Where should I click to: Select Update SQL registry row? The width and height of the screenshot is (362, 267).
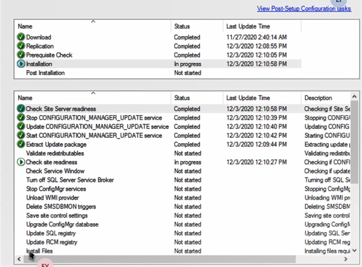click(x=182, y=233)
